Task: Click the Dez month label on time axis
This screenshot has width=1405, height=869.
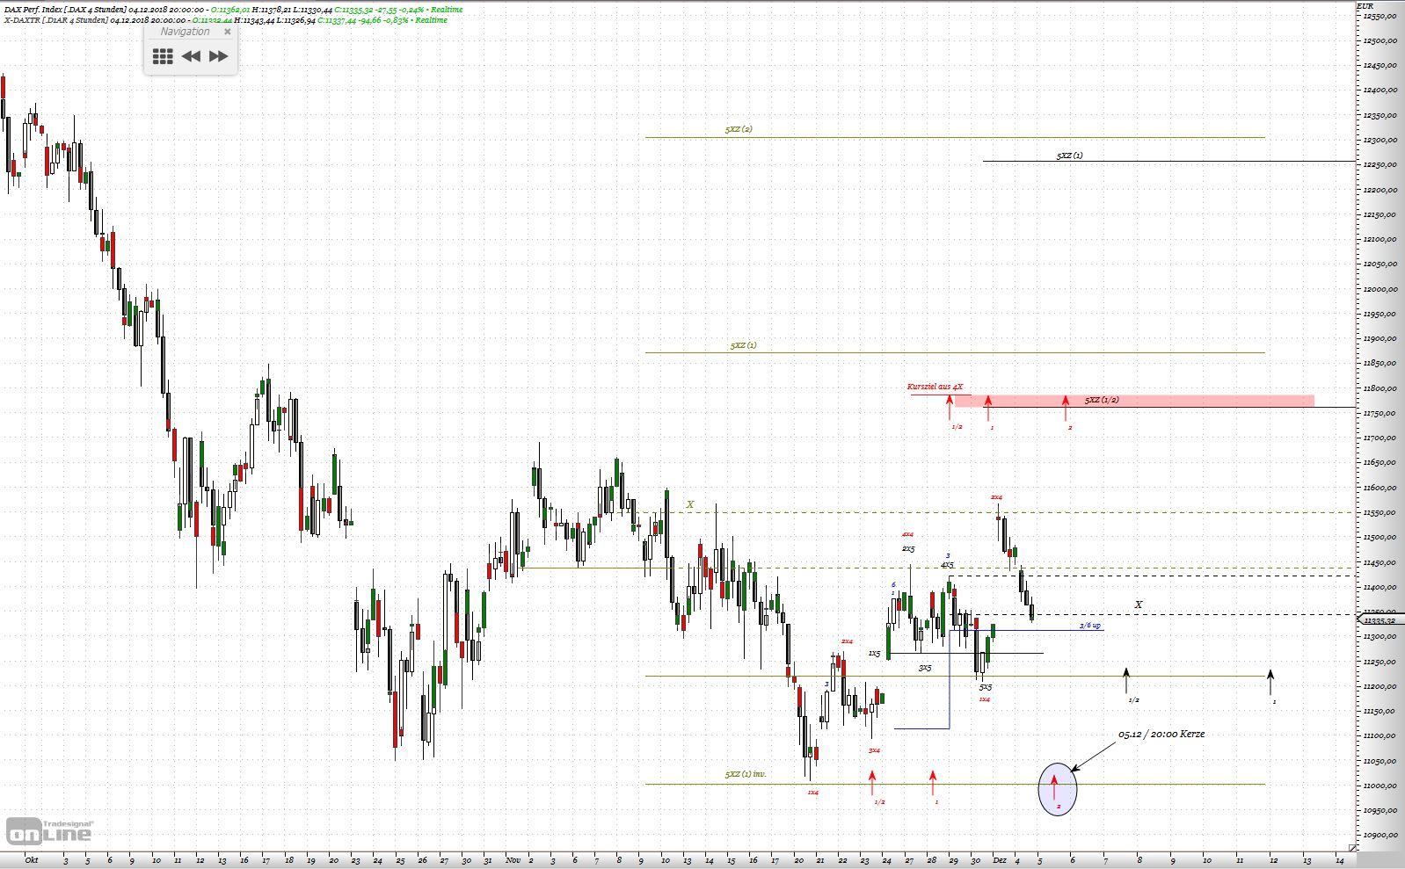Action: [x=1000, y=860]
